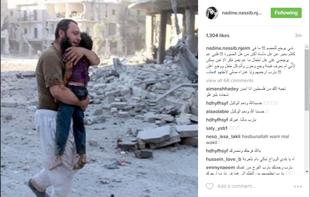Expand view all 68 comments
This screenshot has width=310, height=197.
229,80
